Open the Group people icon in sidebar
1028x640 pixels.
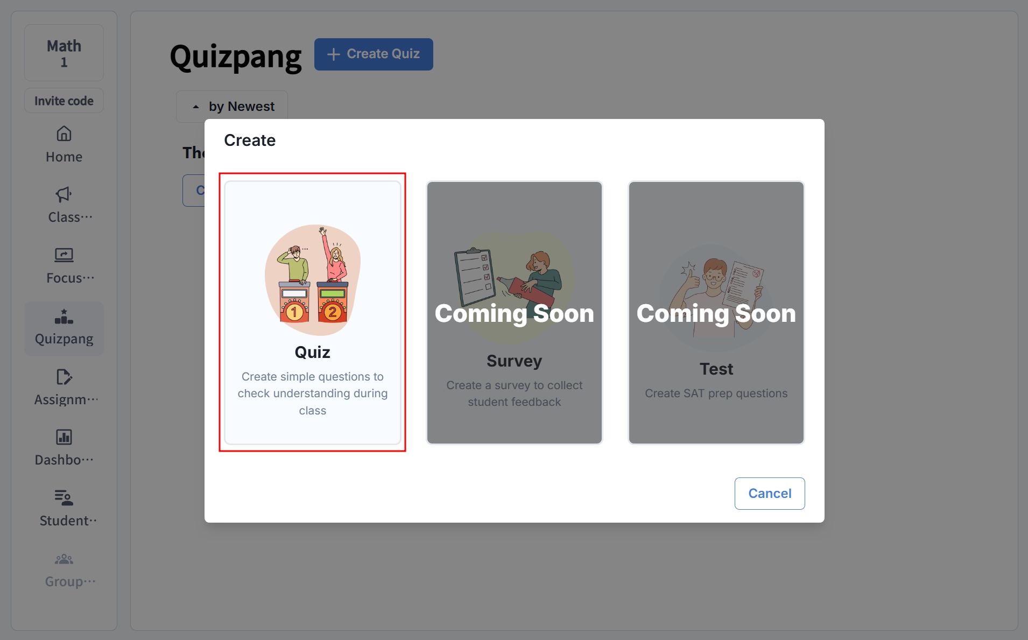[x=64, y=559]
